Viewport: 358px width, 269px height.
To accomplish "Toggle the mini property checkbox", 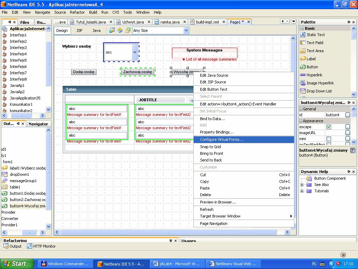I will (329, 139).
